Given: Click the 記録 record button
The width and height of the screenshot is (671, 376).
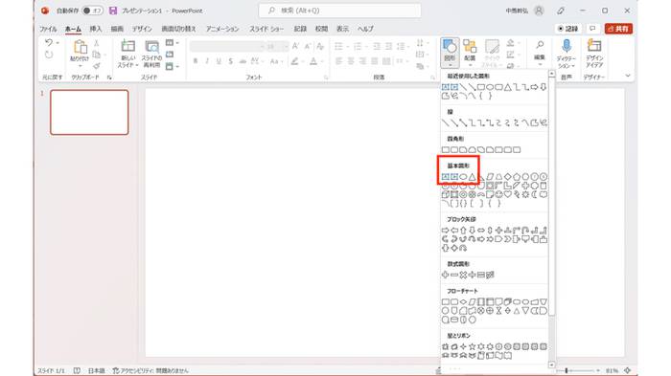Looking at the screenshot, I should (568, 29).
